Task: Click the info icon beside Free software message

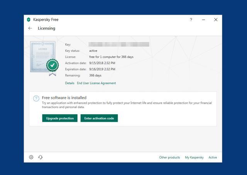Action: coord(36,99)
